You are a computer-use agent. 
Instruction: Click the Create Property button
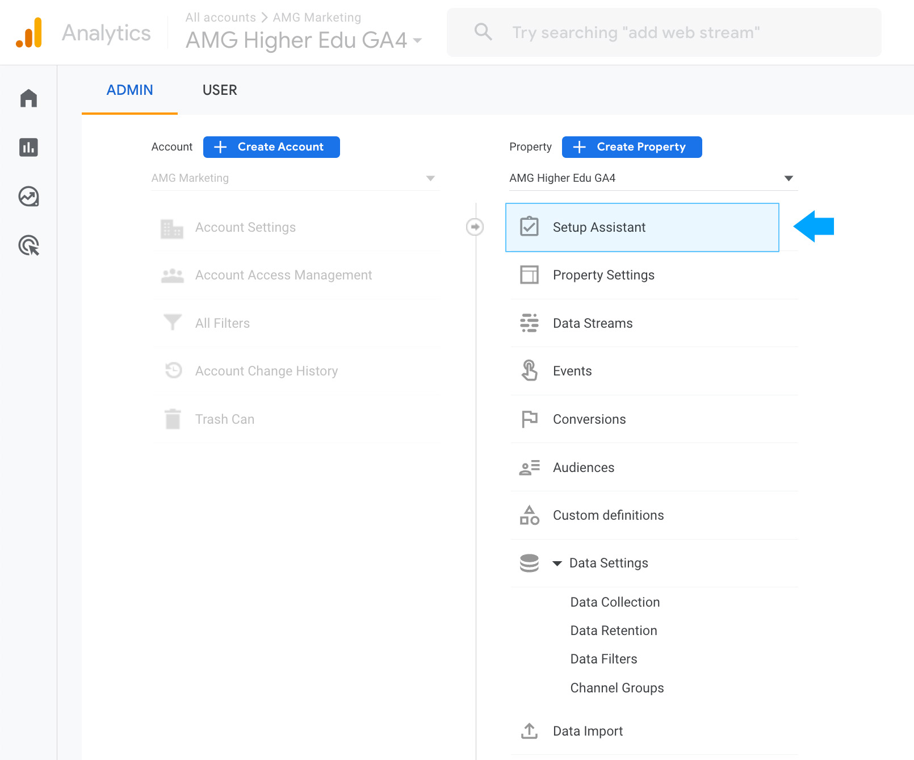coord(632,147)
